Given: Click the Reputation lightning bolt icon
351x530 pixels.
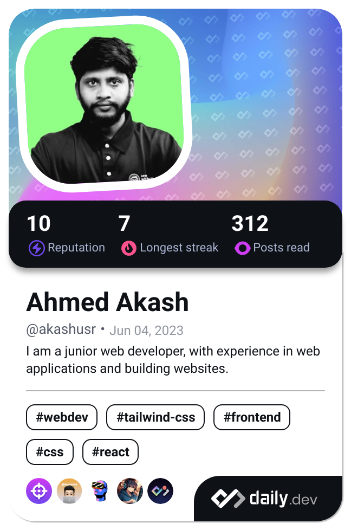Looking at the screenshot, I should click(x=36, y=248).
